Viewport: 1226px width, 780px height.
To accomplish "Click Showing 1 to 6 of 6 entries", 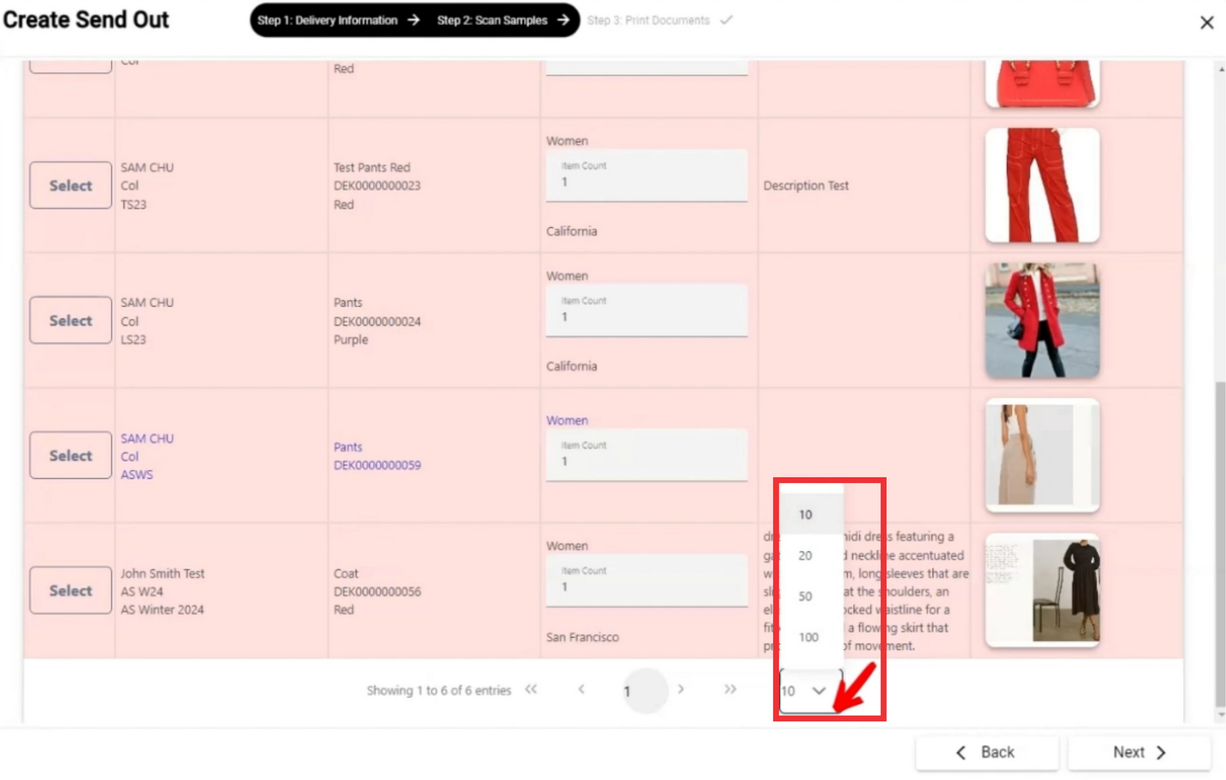I will coord(439,691).
